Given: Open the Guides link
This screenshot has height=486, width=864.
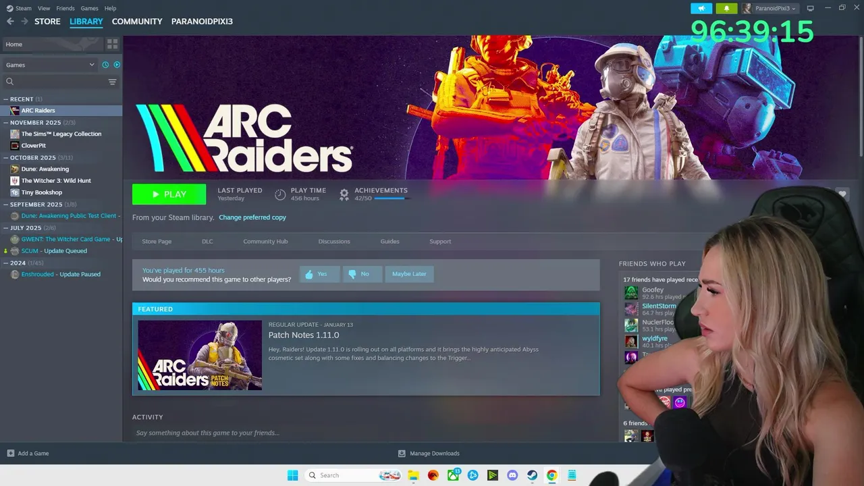Looking at the screenshot, I should 389,242.
